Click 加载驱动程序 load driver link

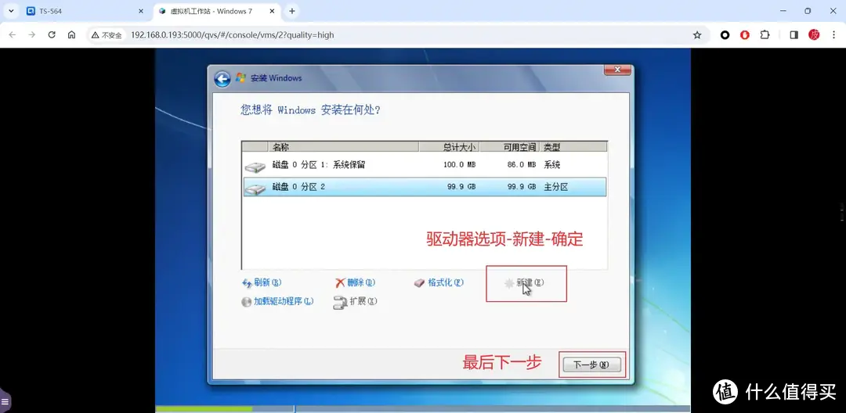277,302
